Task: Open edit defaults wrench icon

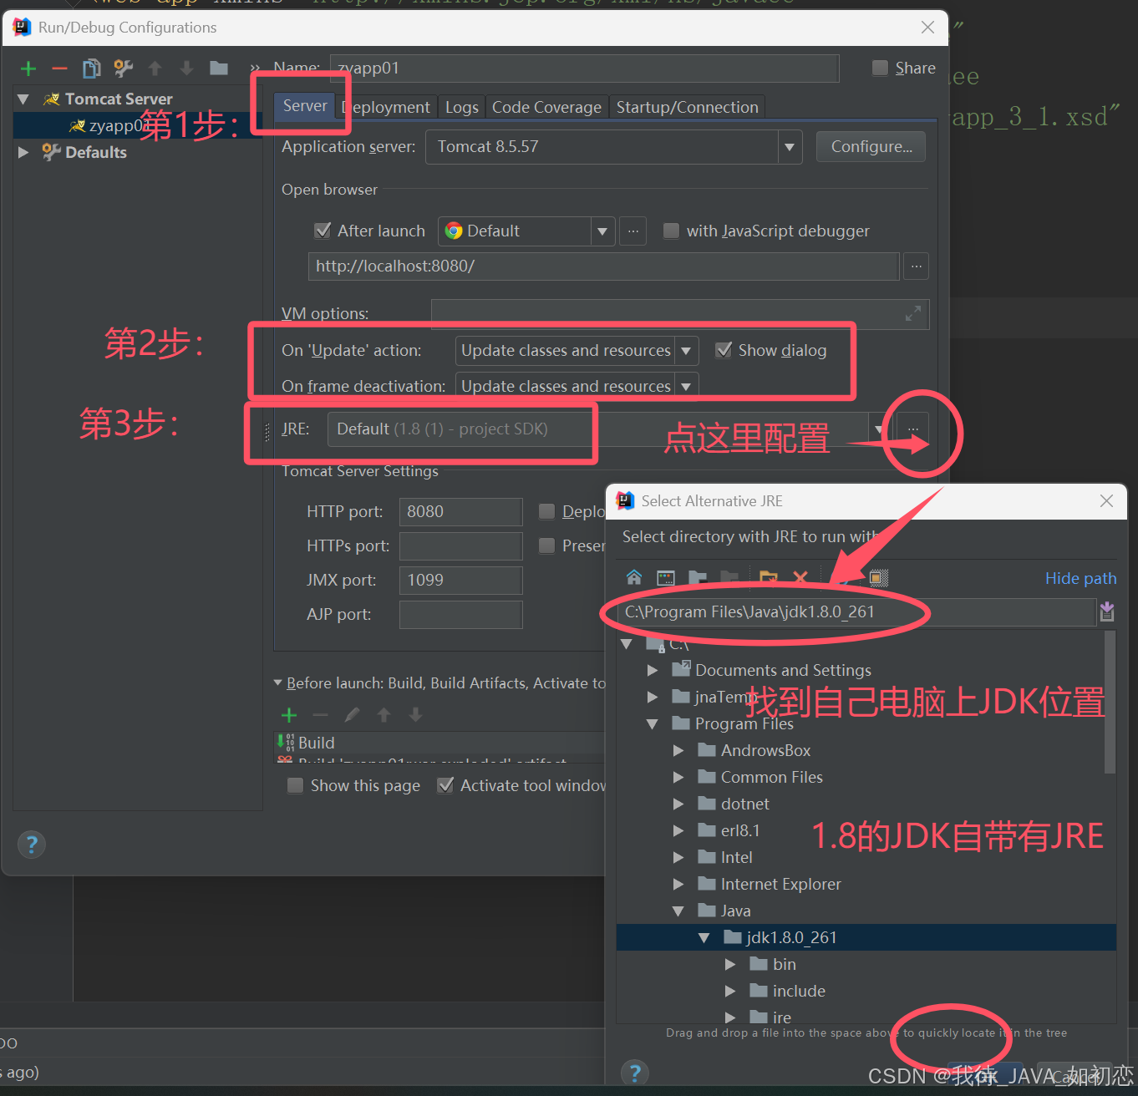Action: click(124, 68)
